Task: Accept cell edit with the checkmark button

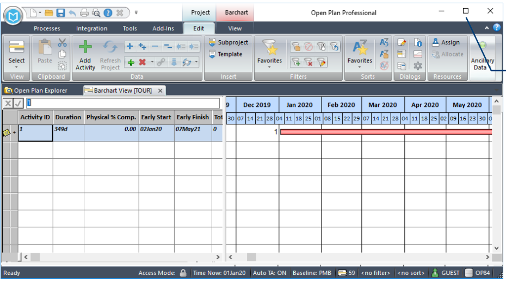Action: click(18, 103)
